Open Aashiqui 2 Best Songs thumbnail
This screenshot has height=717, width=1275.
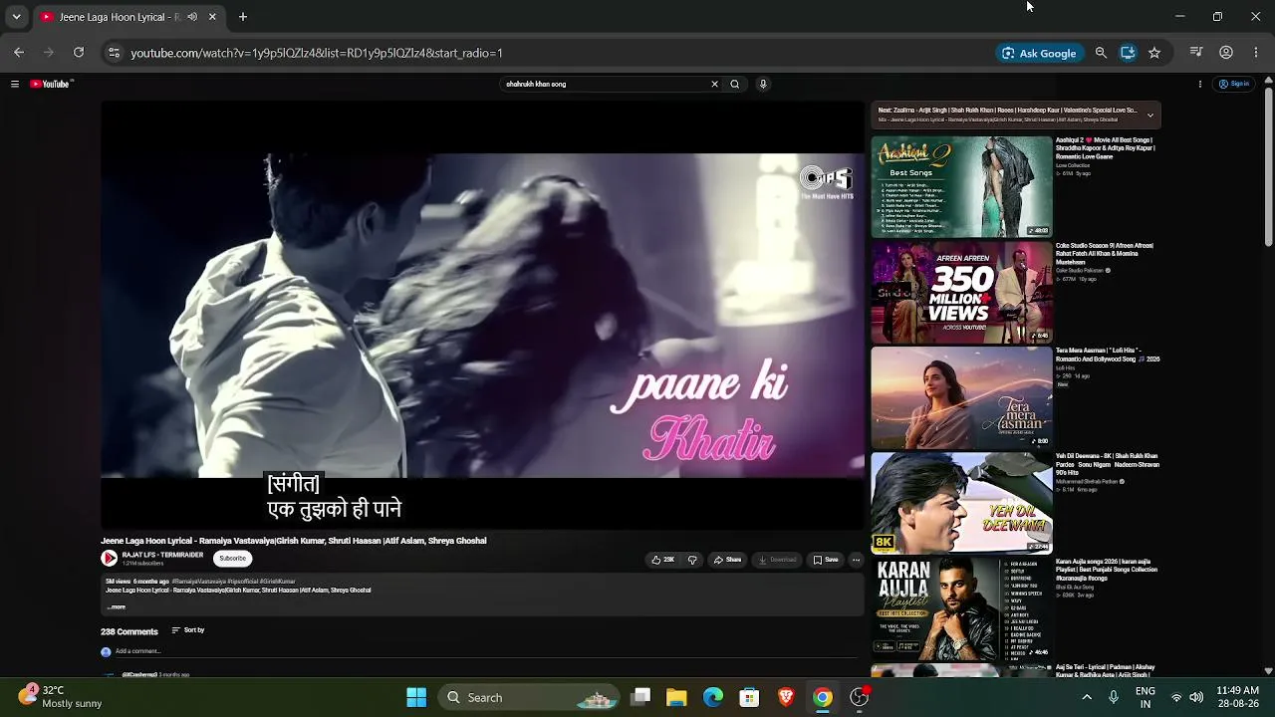coord(961,187)
